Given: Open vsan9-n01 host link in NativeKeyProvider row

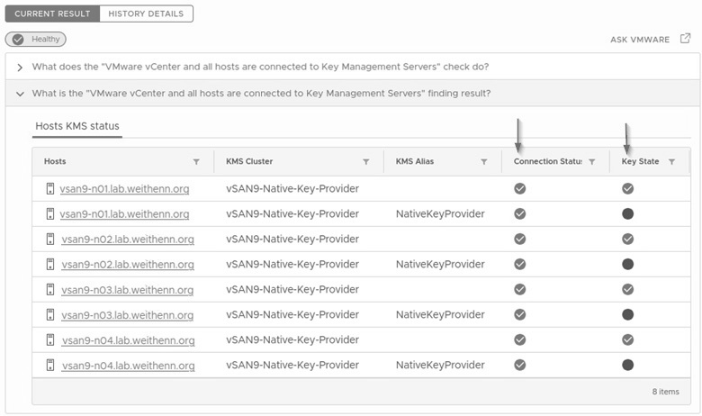Looking at the screenshot, I should click(124, 214).
